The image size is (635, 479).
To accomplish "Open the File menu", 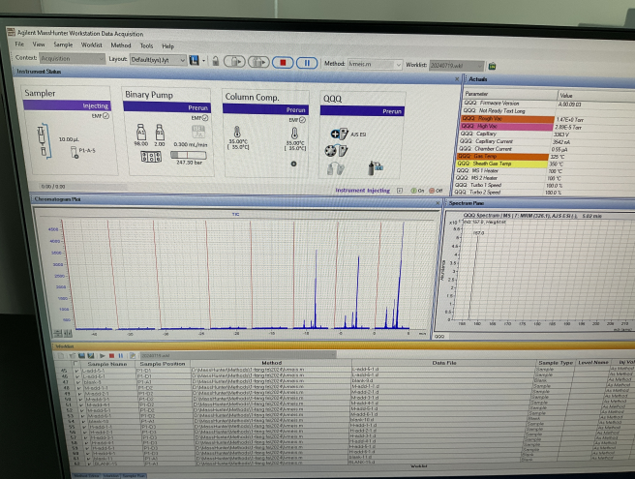I will (19, 44).
